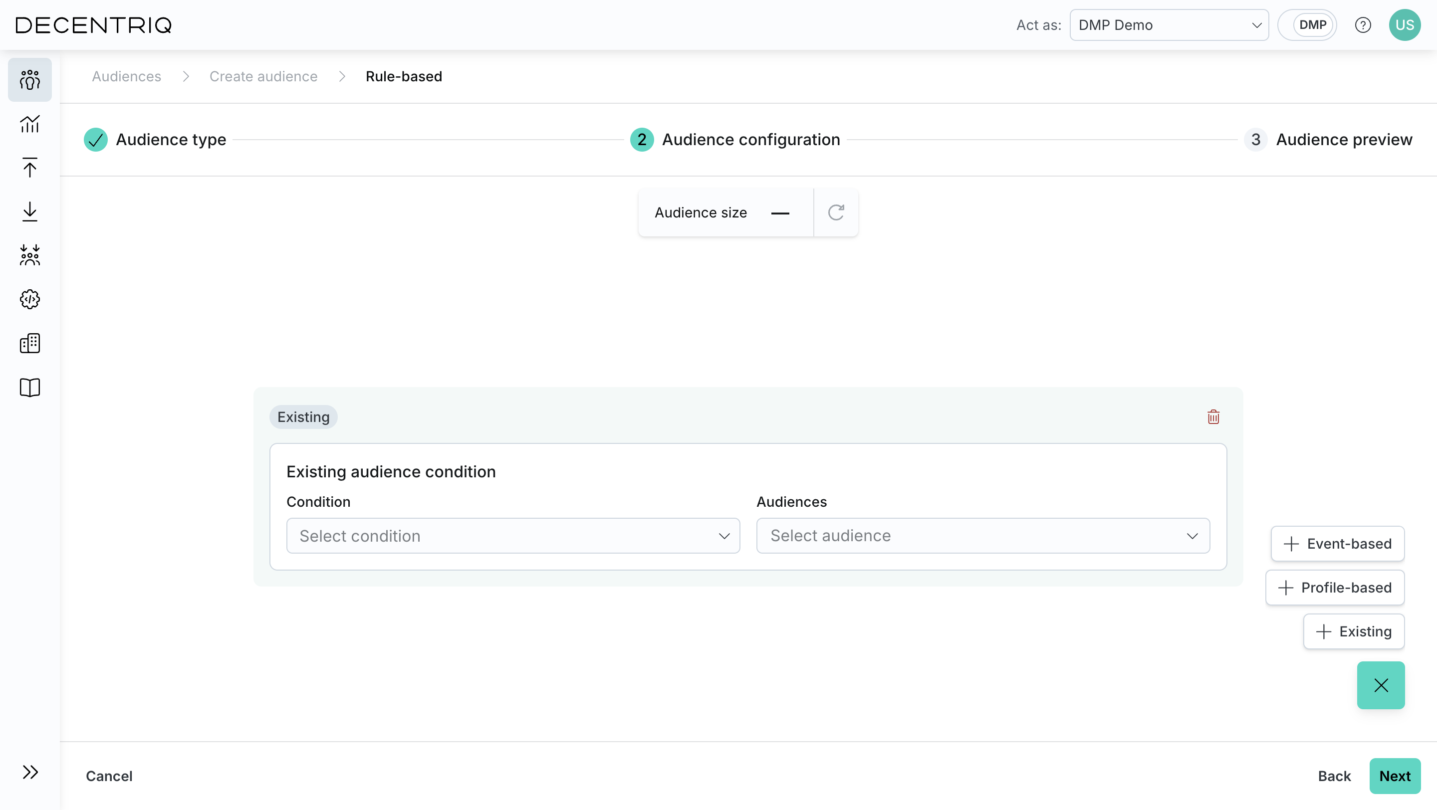
Task: Close the add-rule menu with X button
Action: coord(1381,685)
